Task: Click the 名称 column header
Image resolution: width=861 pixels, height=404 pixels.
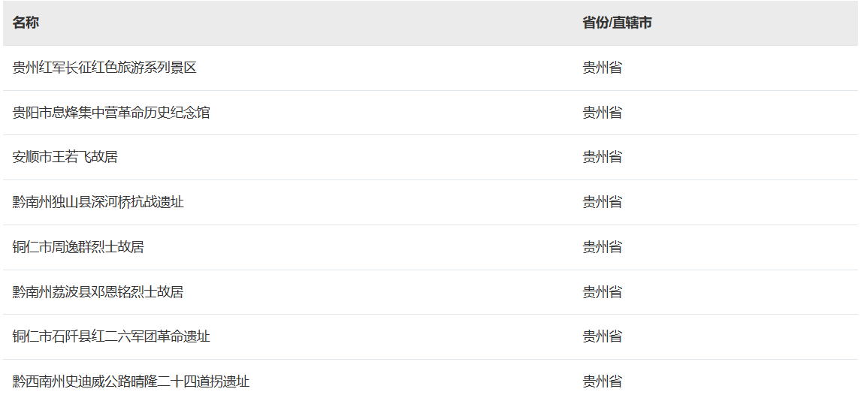Action: (26, 23)
